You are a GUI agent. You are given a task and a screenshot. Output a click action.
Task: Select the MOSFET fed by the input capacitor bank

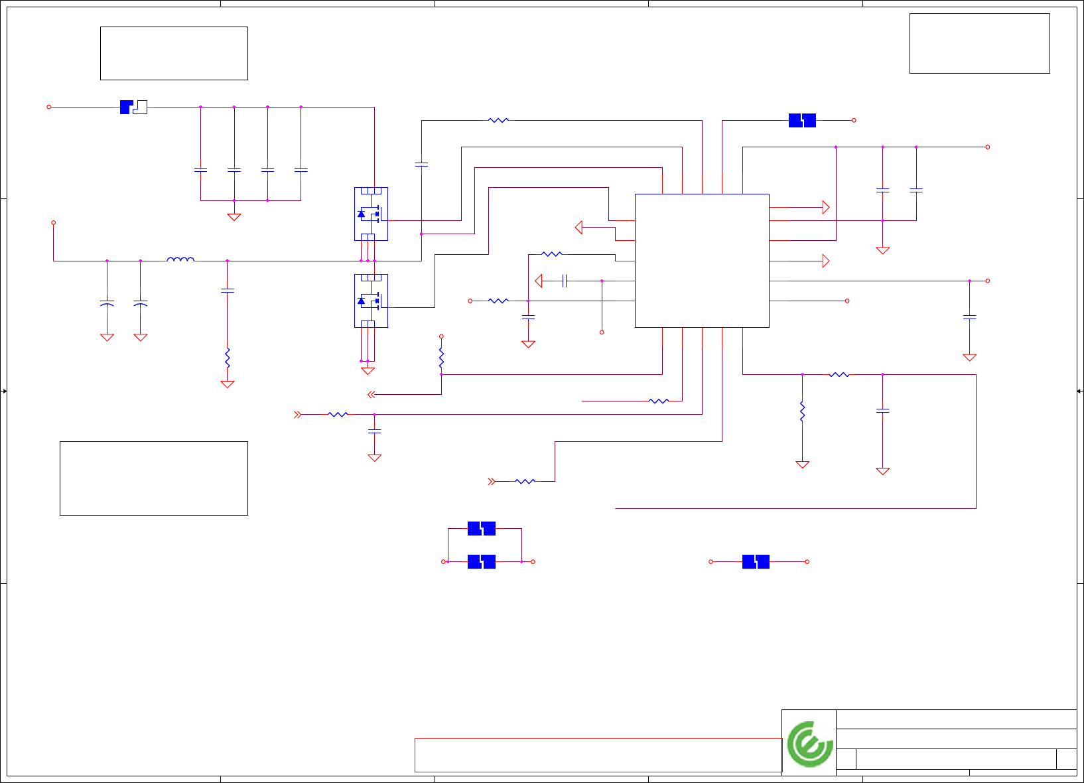(x=371, y=214)
